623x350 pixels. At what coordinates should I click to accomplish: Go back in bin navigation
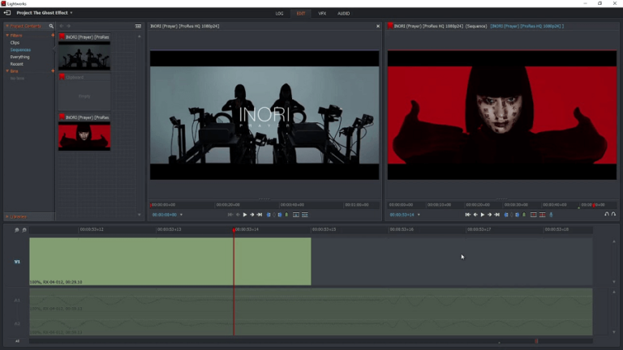click(62, 26)
